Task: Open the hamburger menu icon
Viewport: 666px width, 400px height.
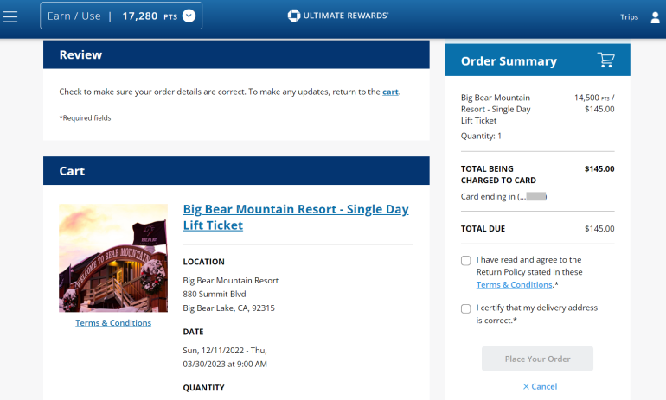Action: coord(10,16)
